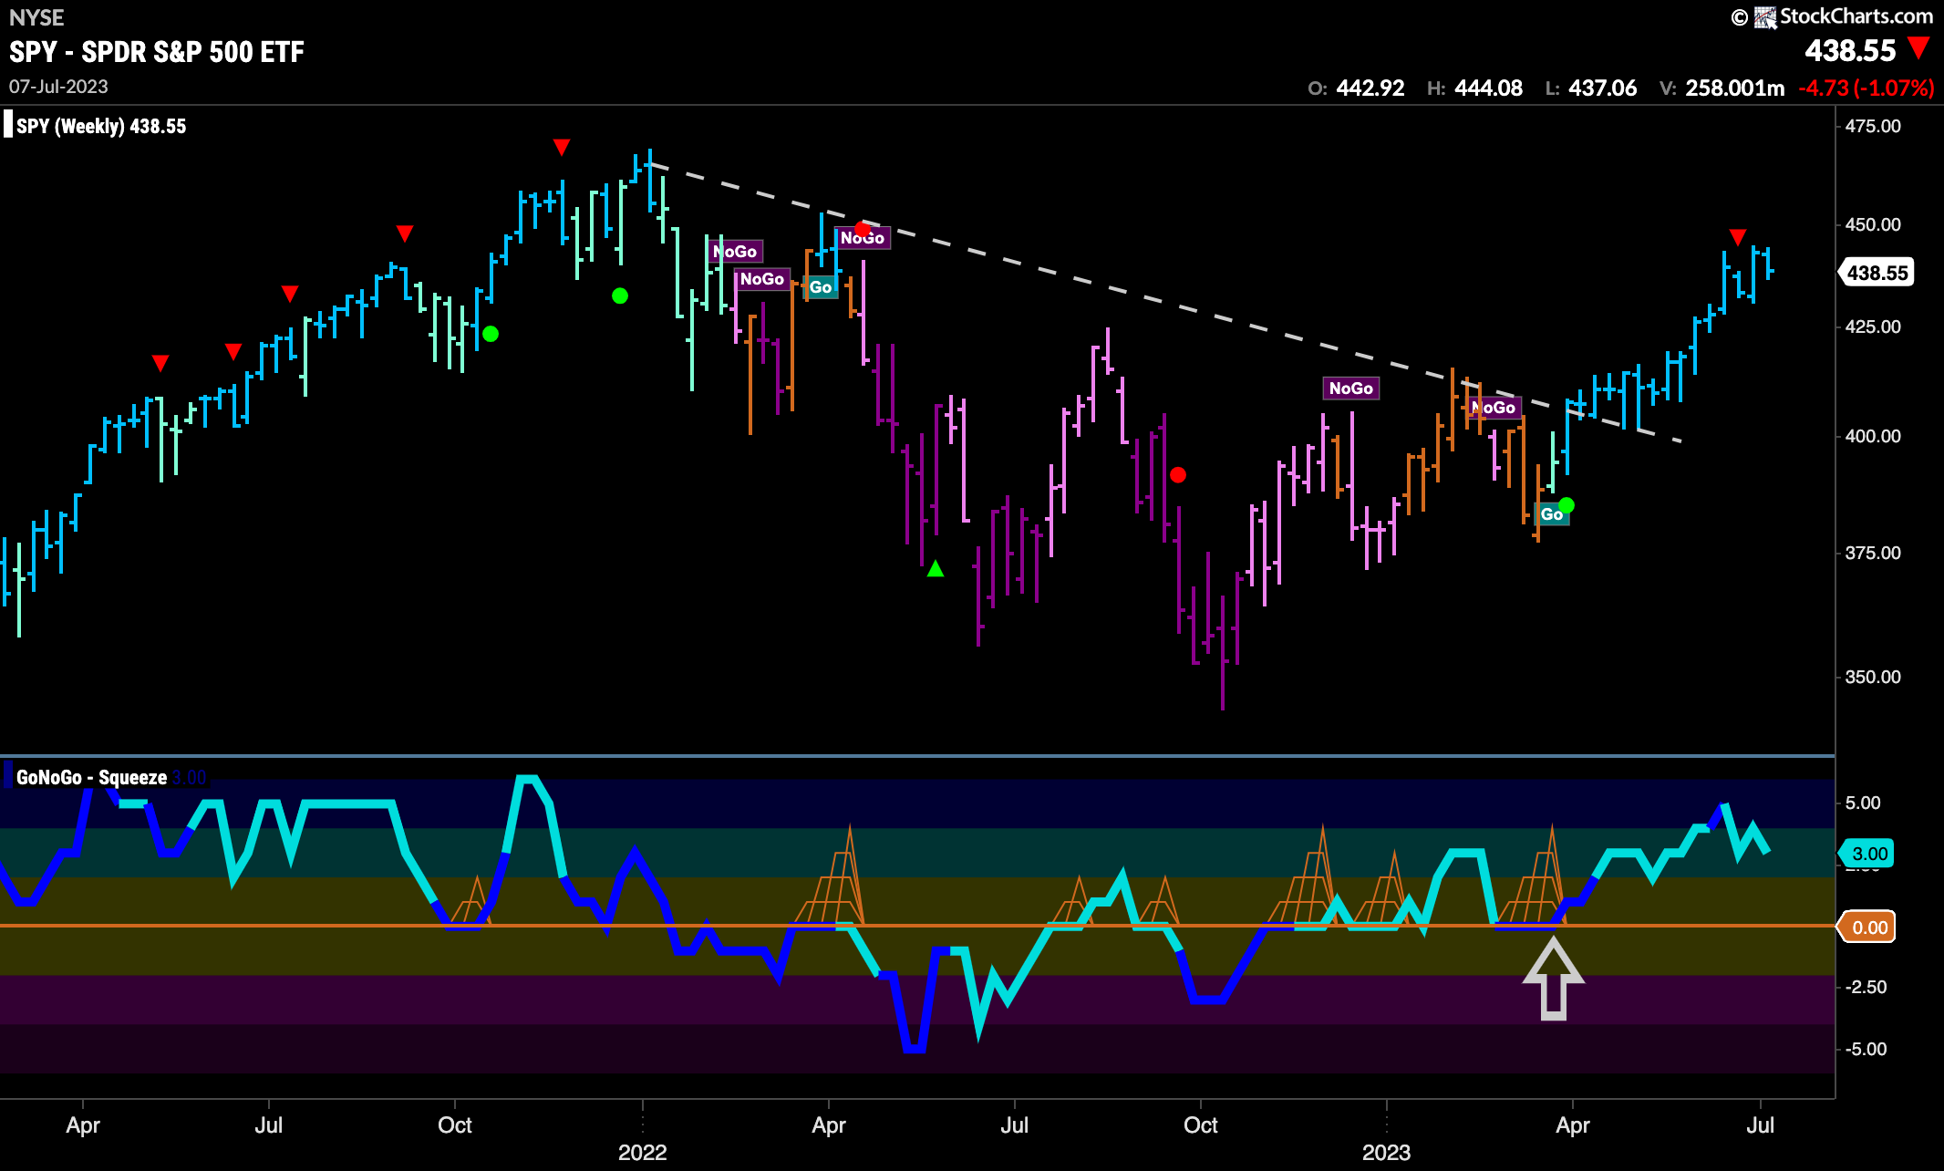Click the 375.00 y-axis label
This screenshot has width=1944, height=1171.
1873,553
